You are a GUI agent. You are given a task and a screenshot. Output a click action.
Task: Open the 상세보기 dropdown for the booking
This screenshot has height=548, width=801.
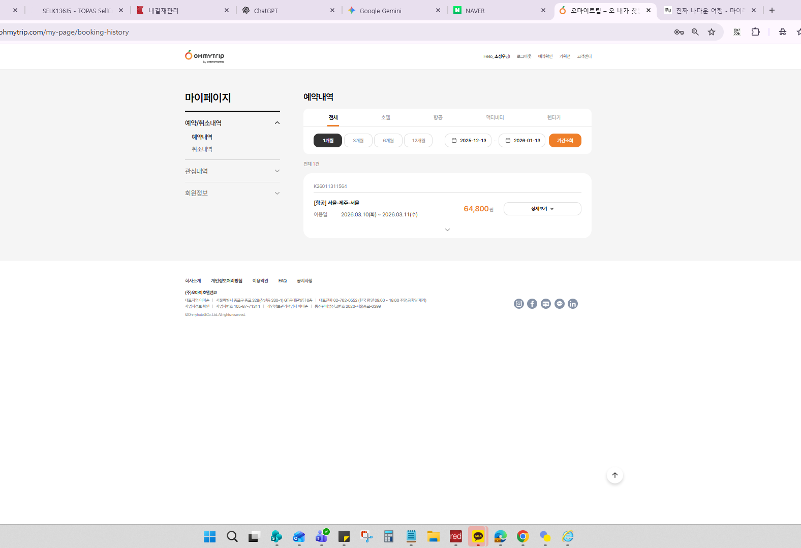point(542,209)
